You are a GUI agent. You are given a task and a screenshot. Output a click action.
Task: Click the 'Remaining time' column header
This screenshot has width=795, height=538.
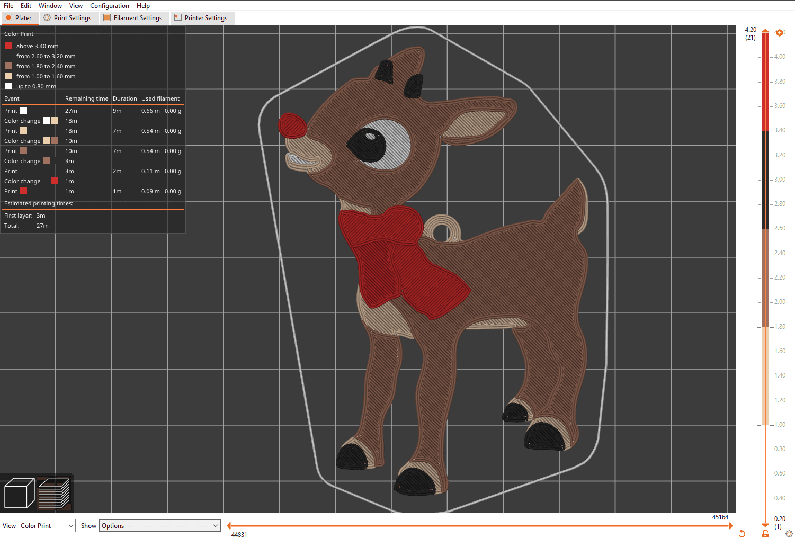click(x=86, y=98)
